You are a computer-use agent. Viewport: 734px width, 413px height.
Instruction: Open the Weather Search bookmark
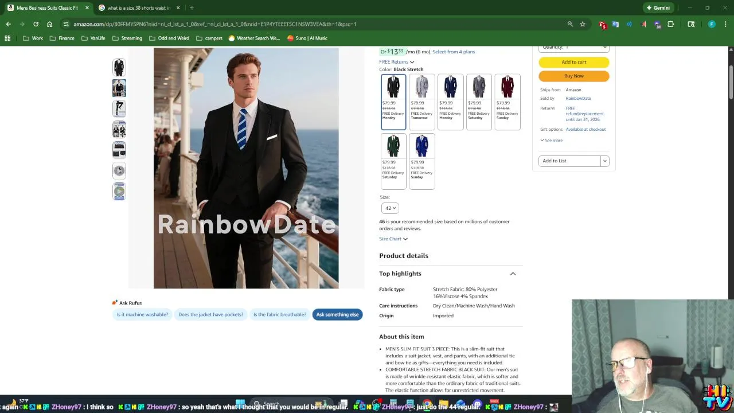click(x=254, y=38)
